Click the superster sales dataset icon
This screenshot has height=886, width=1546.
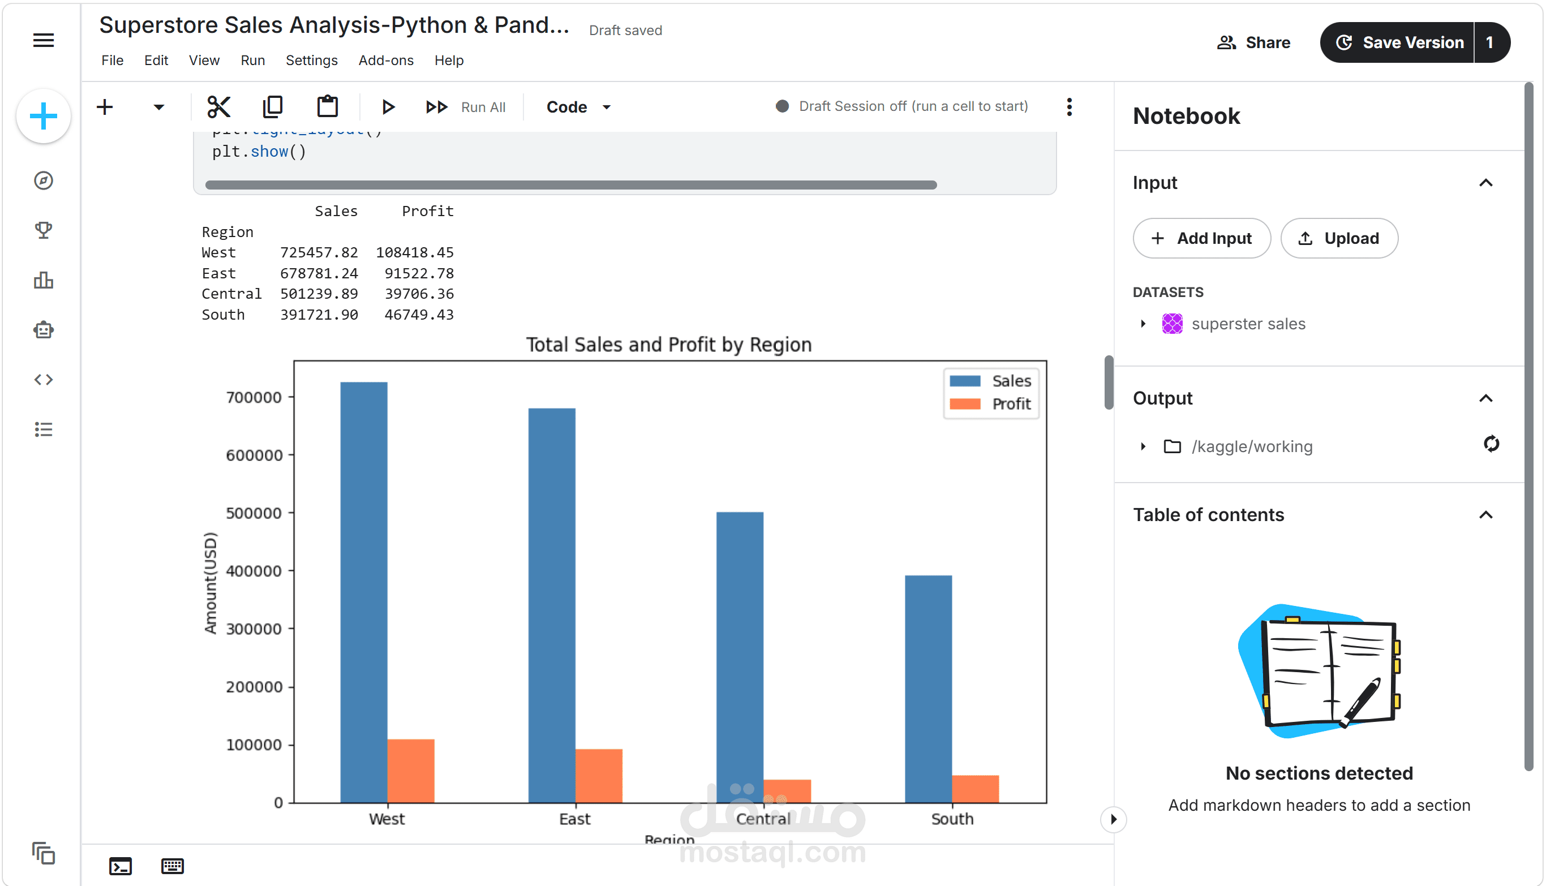[x=1173, y=324]
